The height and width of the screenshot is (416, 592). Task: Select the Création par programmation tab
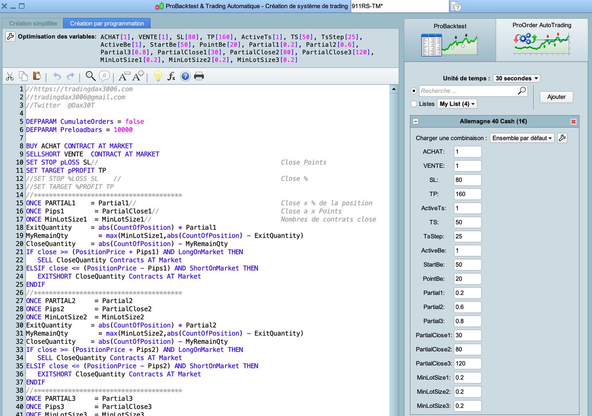pyautogui.click(x=107, y=24)
